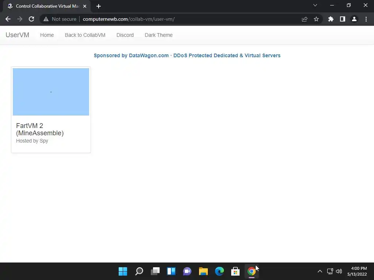The width and height of the screenshot is (374, 280).
Task: Open File Explorer from taskbar
Action: (x=203, y=271)
